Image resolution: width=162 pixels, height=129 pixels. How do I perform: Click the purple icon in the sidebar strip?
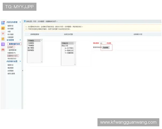(3, 44)
